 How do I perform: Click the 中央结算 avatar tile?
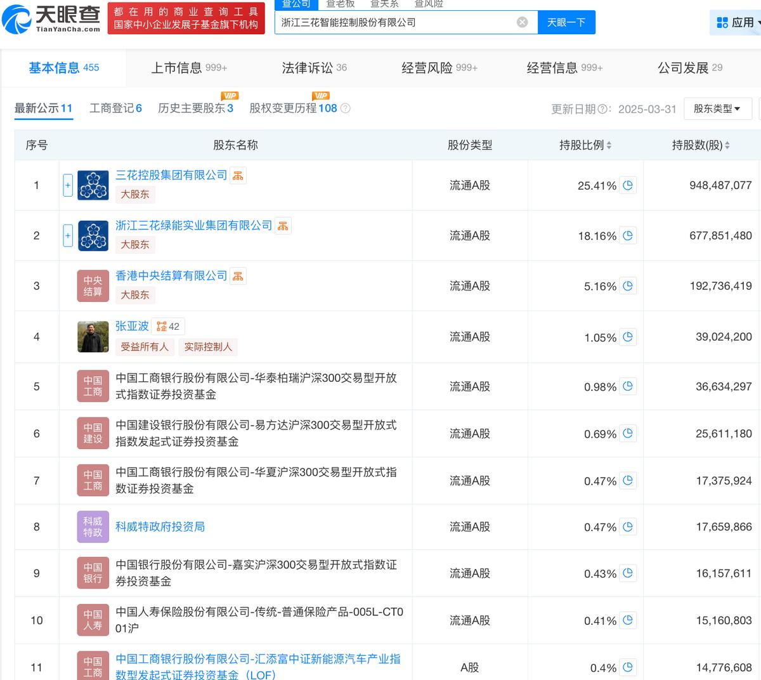point(93,286)
